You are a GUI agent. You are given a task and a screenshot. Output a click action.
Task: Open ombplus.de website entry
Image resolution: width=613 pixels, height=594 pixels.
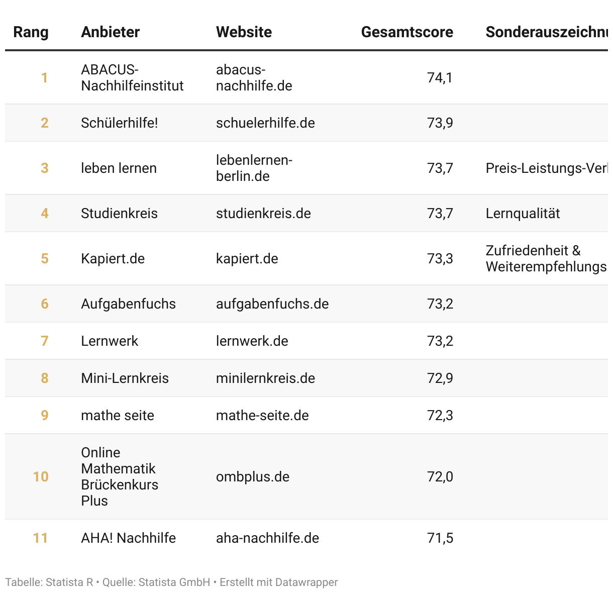coord(252,477)
